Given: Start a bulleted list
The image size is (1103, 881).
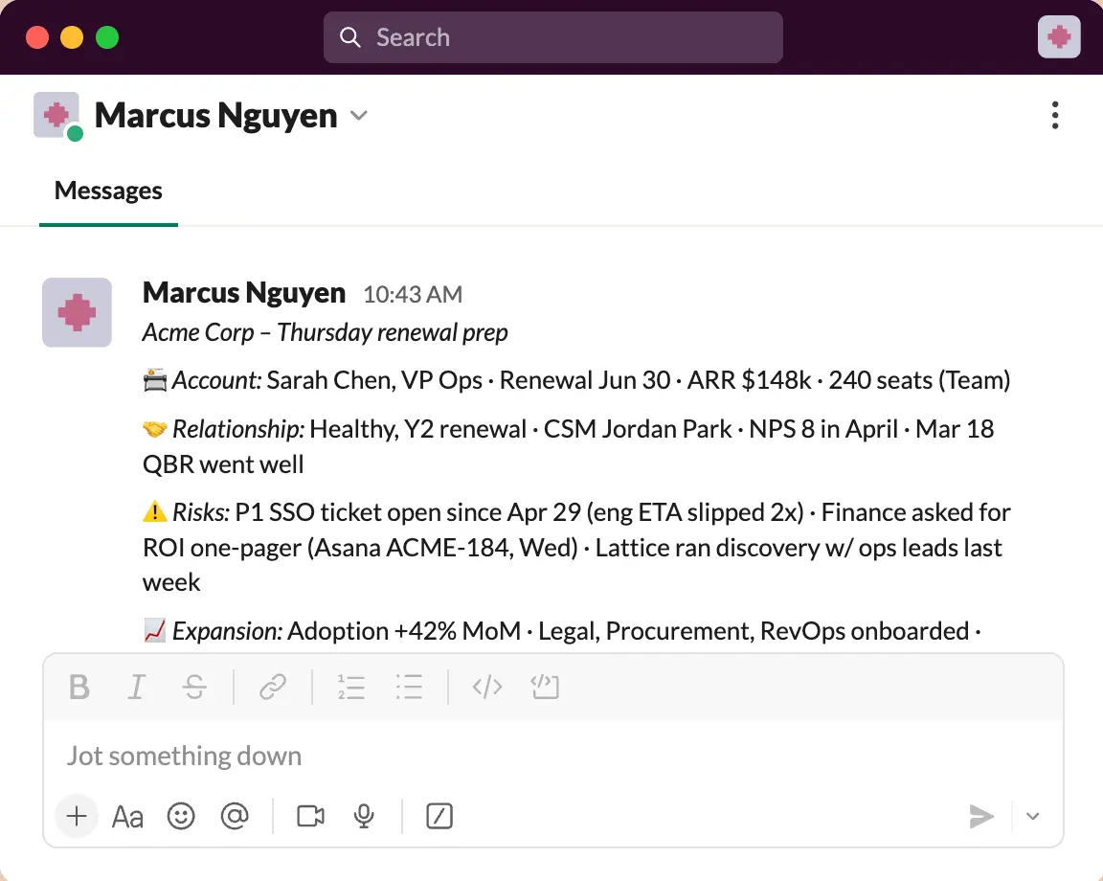Looking at the screenshot, I should coord(409,687).
